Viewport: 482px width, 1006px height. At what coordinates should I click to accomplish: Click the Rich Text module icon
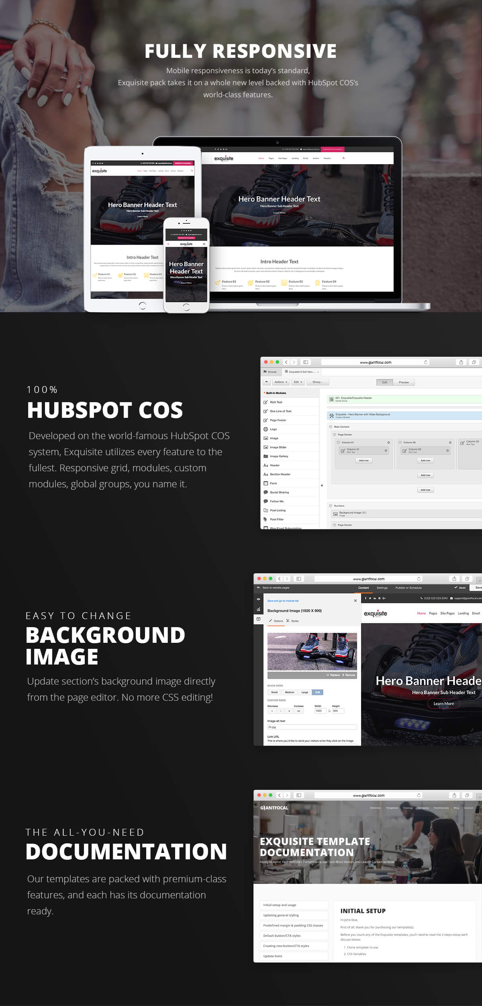coord(266,402)
